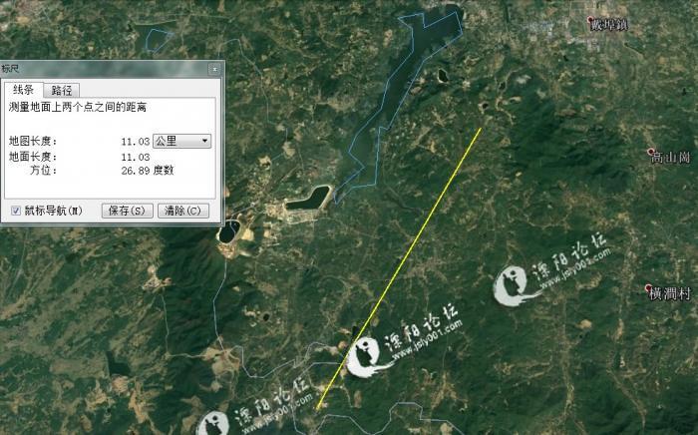Switch to the 线条 tab

click(23, 90)
